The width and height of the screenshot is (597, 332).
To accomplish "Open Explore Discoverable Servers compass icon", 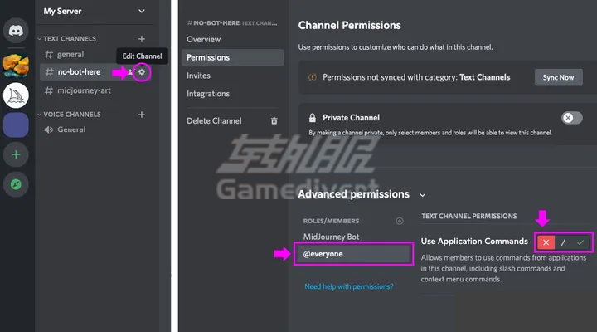I will [16, 184].
